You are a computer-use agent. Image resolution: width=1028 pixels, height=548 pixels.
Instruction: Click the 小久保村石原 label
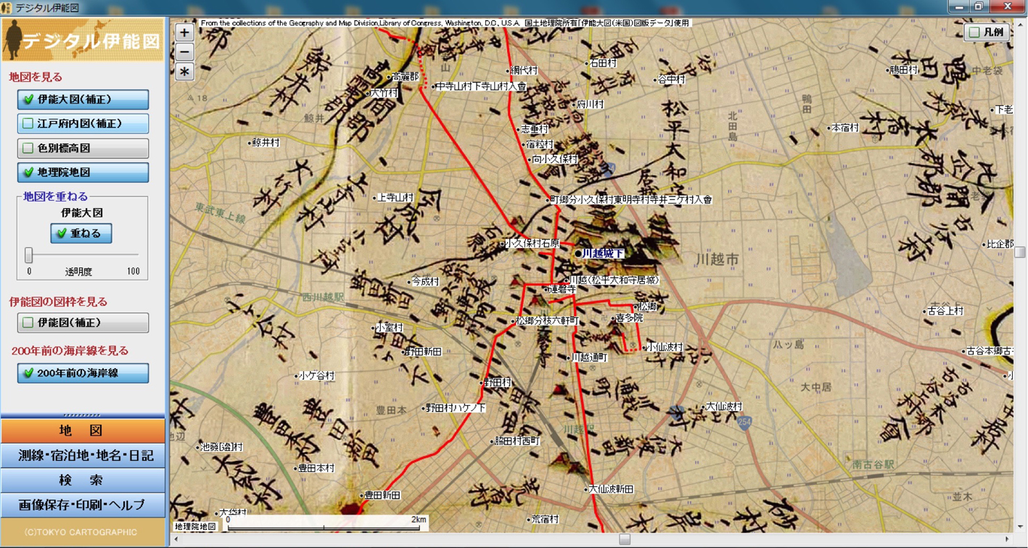532,244
